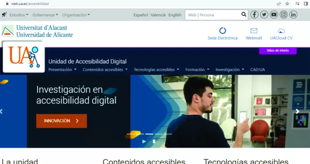Viewport: 310px width, 164px height.
Task: Open the Formación menu
Action: coord(198,70)
